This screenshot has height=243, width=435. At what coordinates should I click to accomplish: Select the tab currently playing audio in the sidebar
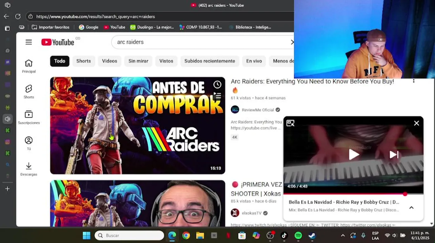click(7, 119)
